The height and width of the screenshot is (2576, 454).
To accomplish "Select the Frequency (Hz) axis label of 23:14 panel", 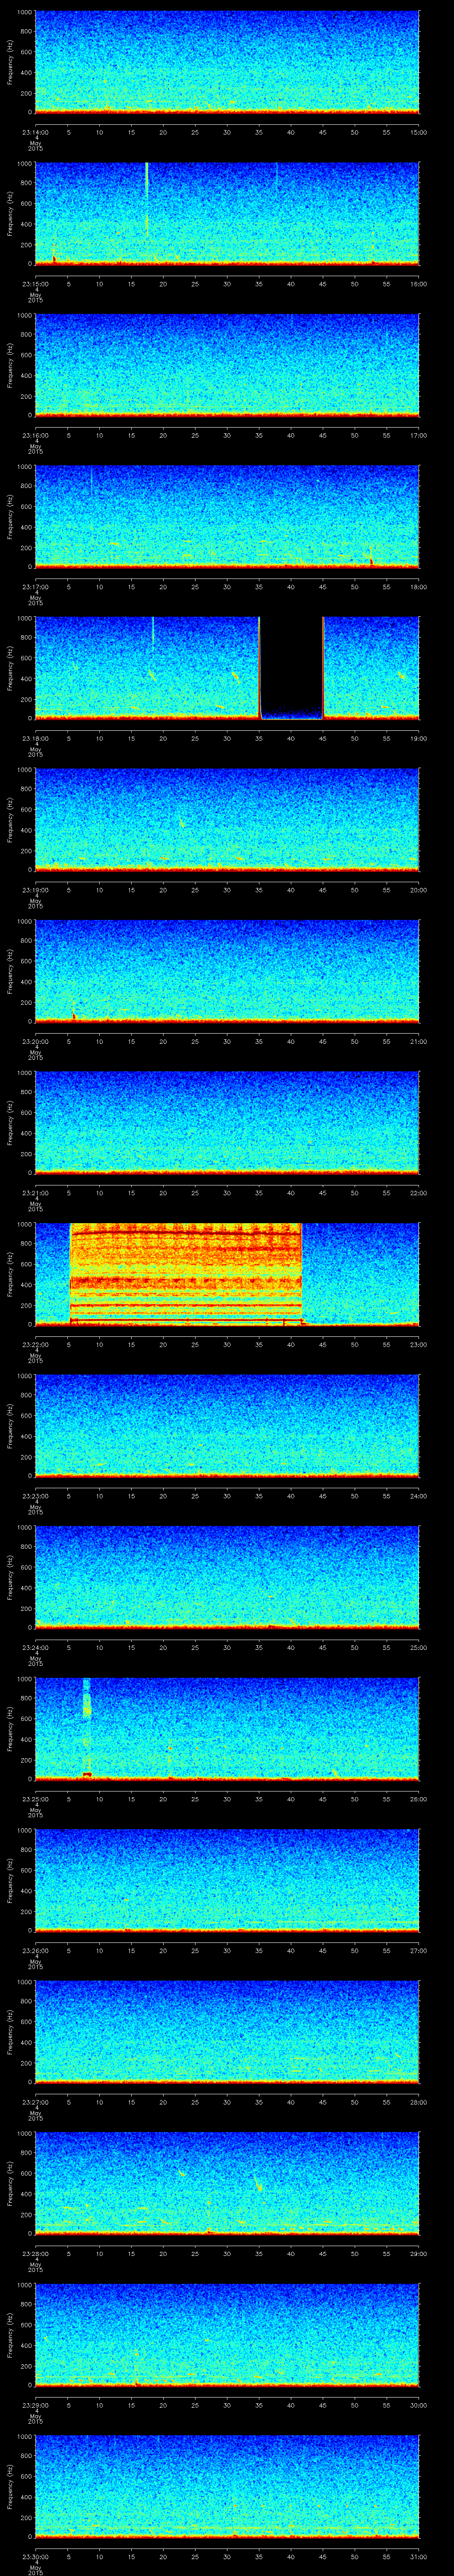I will click(x=11, y=62).
